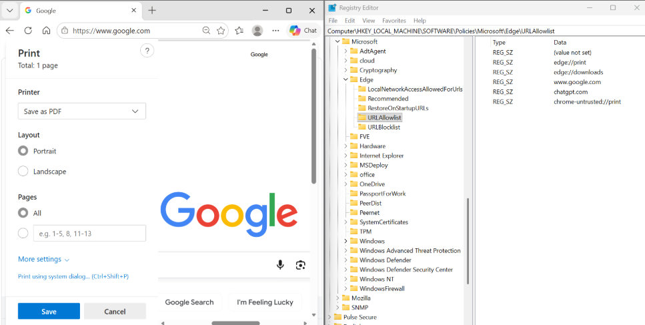Select the edge://downloads registry value
Image resolution: width=645 pixels, height=325 pixels.
click(x=578, y=72)
